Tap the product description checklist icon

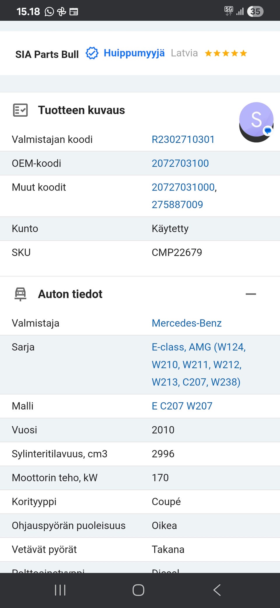click(x=20, y=110)
